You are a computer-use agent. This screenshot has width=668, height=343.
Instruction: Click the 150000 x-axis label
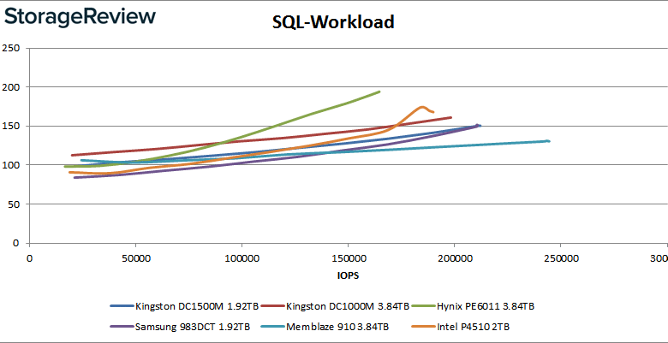348,257
